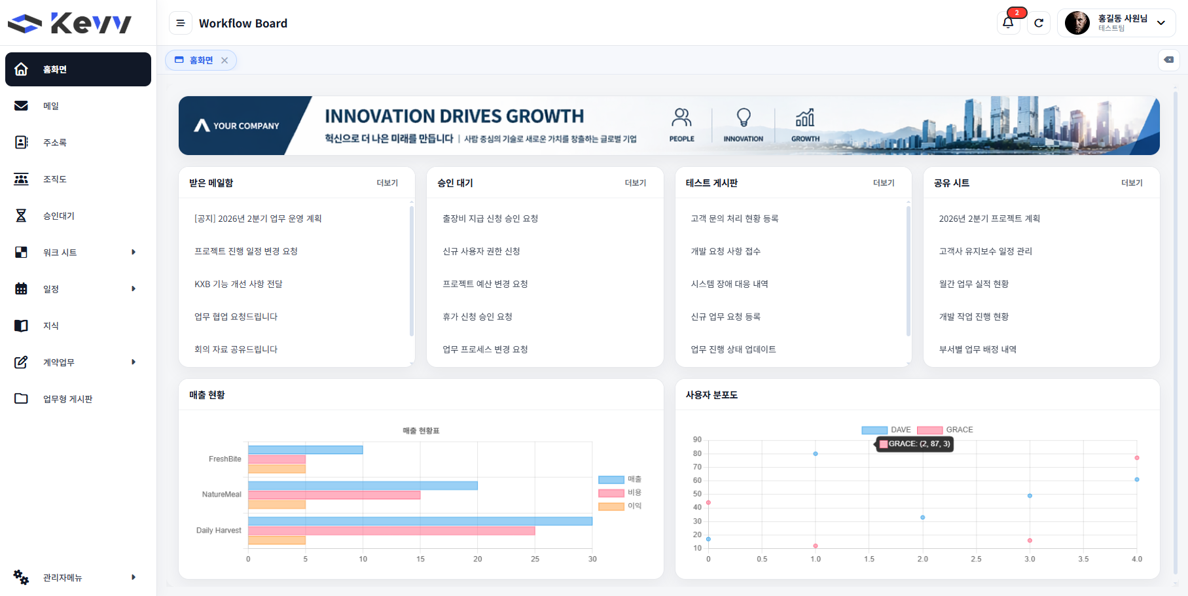
Task: Open shared sheet '월간 업무 실적 현황'
Action: point(973,284)
